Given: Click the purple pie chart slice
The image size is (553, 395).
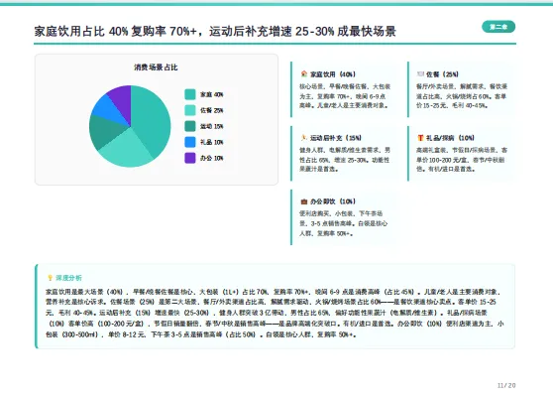Looking at the screenshot, I should coord(122,100).
